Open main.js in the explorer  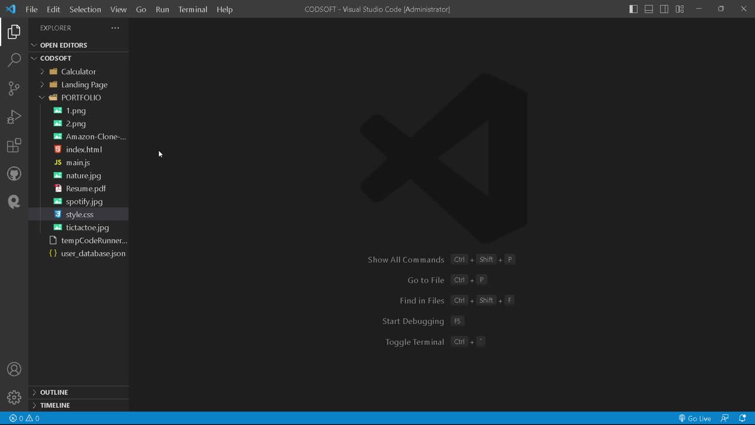click(78, 162)
